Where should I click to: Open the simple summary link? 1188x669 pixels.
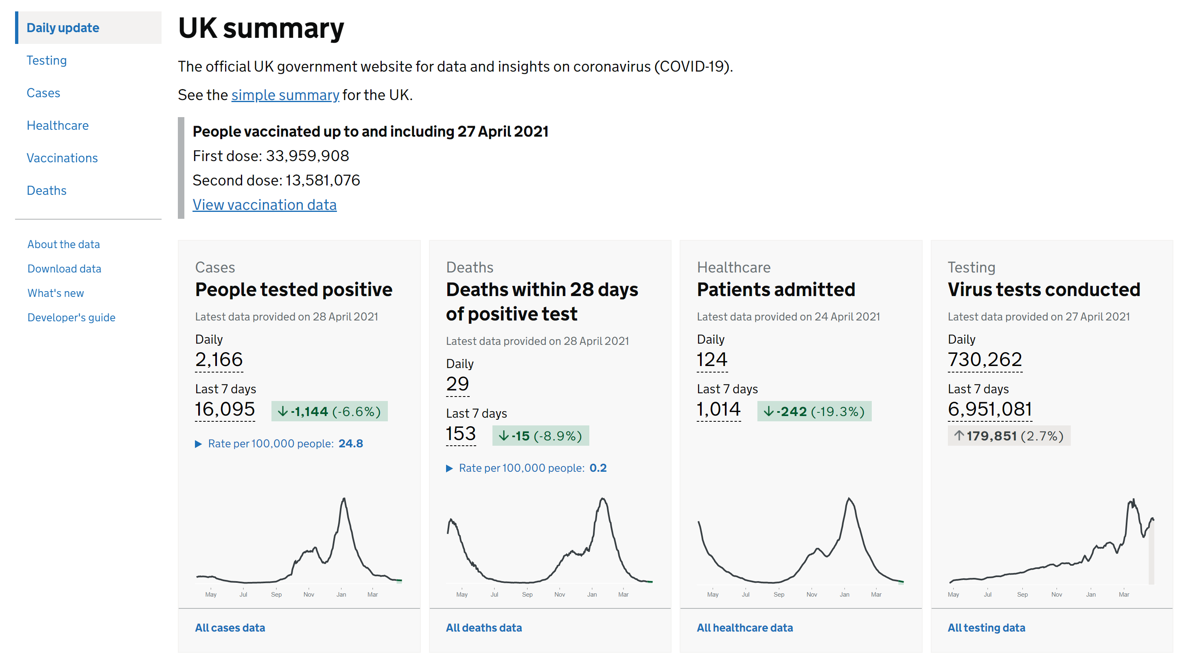tap(285, 95)
